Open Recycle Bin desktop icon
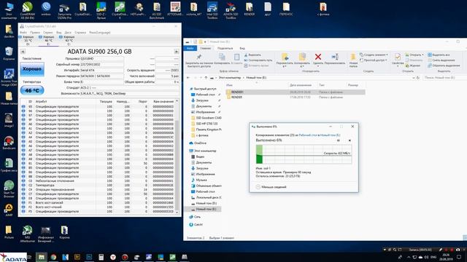 coord(9,53)
